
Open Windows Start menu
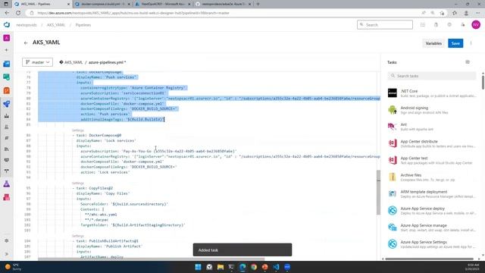[x=198, y=267]
